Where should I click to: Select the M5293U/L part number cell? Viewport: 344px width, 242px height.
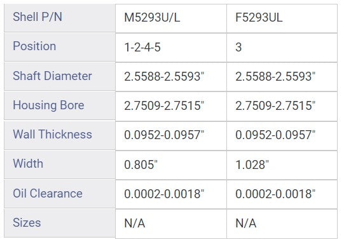[171, 18]
